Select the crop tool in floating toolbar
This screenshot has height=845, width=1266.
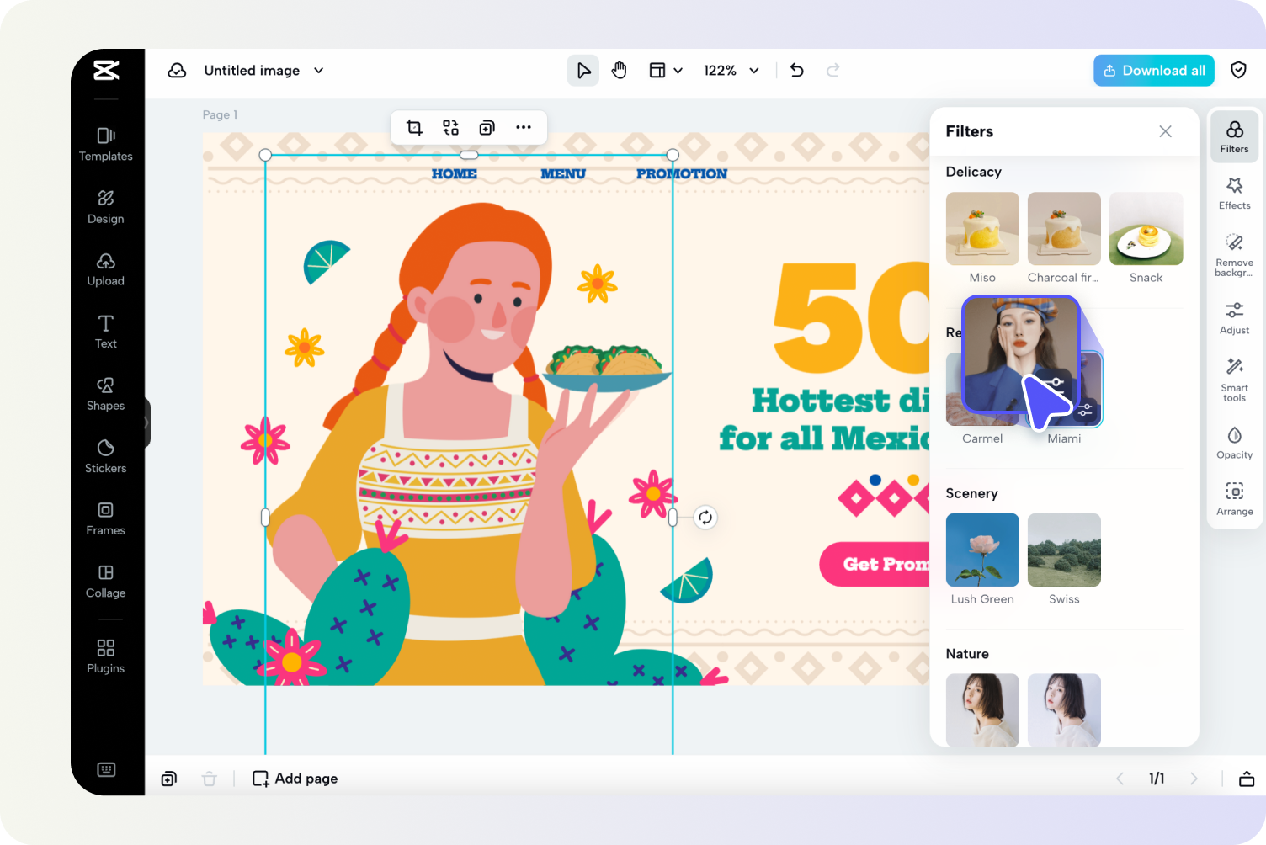click(x=414, y=128)
